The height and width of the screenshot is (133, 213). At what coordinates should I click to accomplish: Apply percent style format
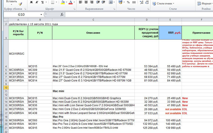pyautogui.click(x=128, y=2)
